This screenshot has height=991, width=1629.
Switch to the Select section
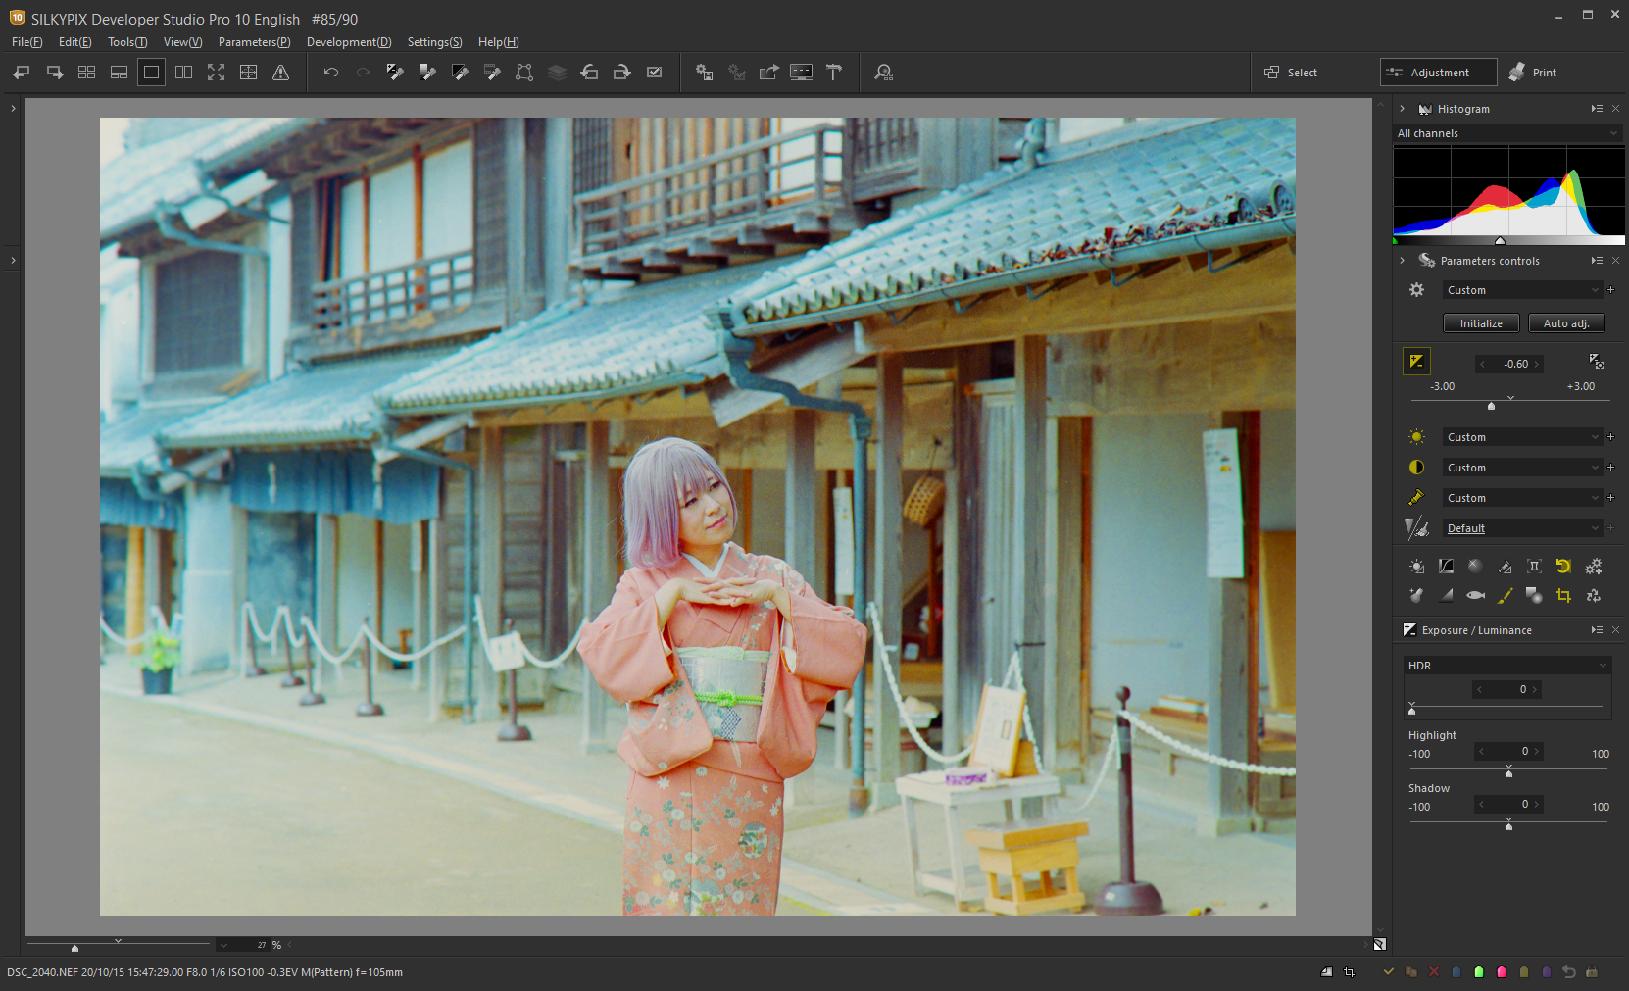point(1291,73)
